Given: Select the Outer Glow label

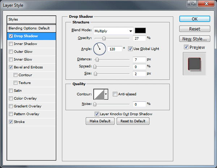Looking at the screenshot, I should (x=23, y=52).
